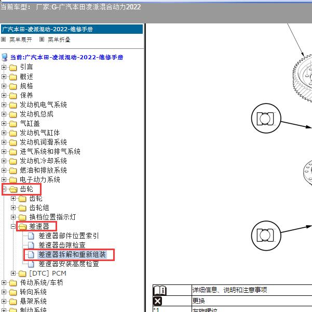The width and height of the screenshot is (312, 312).
Task: Click the folder icon for 规格
Action: click(13, 86)
